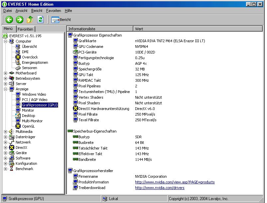Open the Hilfe menu

68,11
